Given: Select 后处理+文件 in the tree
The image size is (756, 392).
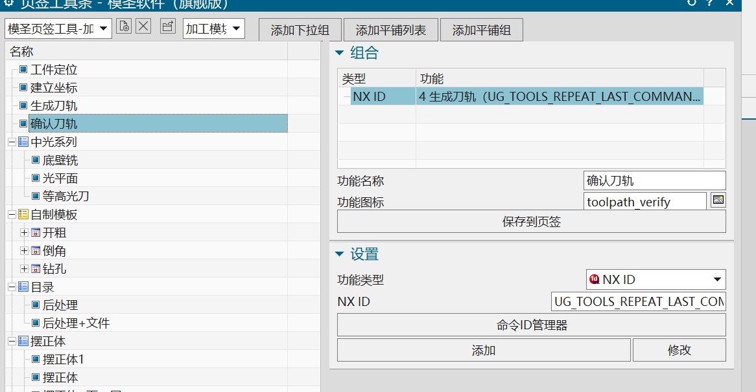Looking at the screenshot, I should 76,323.
